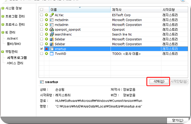The width and height of the screenshot is (191, 124).
Task: Click the ALYac pill application icon
Action: pyautogui.click(x=52, y=15)
